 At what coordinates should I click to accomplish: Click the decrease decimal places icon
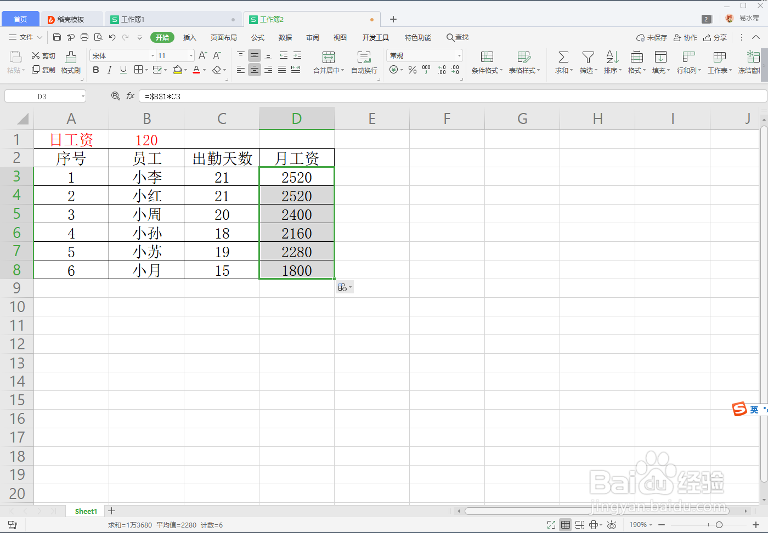[x=455, y=70]
